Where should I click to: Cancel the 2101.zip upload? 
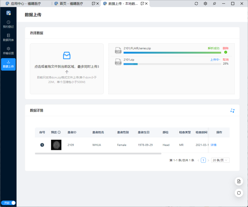tap(226, 60)
